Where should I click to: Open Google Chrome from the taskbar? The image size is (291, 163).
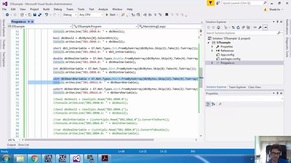pos(35,158)
